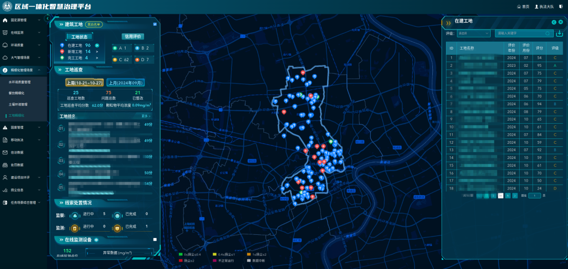Click the 更多 link in 工地排名

pos(146,116)
